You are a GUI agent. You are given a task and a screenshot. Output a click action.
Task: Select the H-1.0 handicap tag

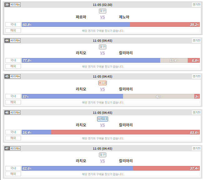(102, 83)
